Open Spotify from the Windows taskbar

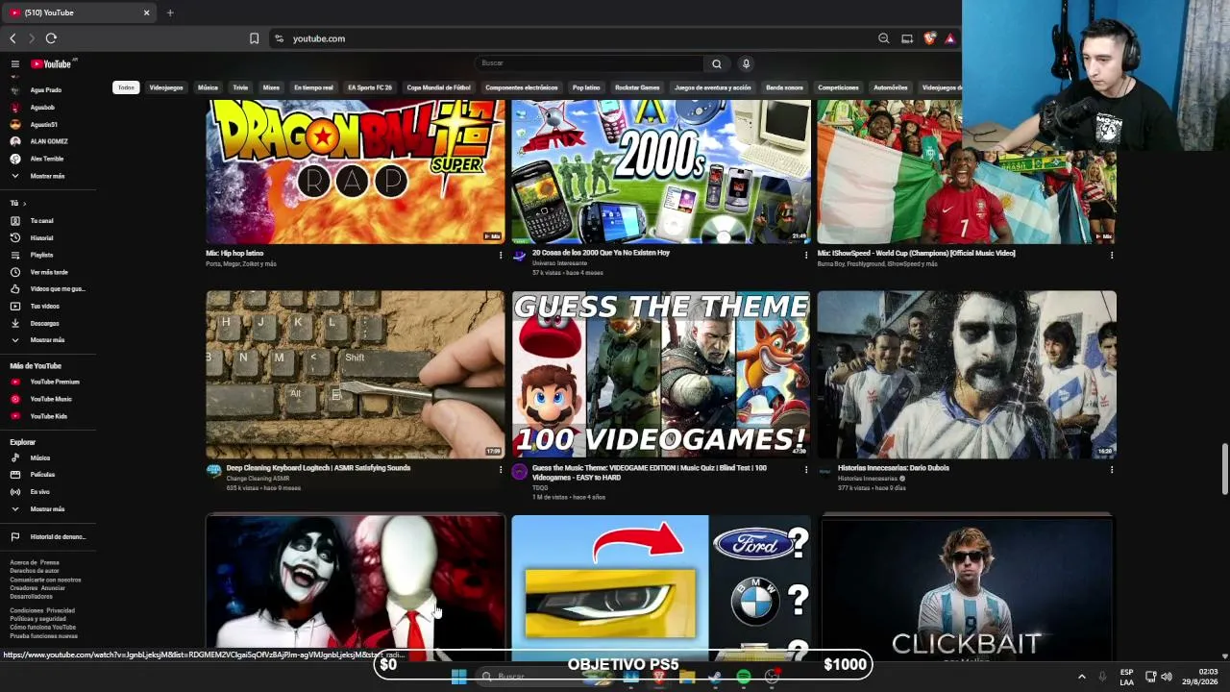pyautogui.click(x=744, y=677)
